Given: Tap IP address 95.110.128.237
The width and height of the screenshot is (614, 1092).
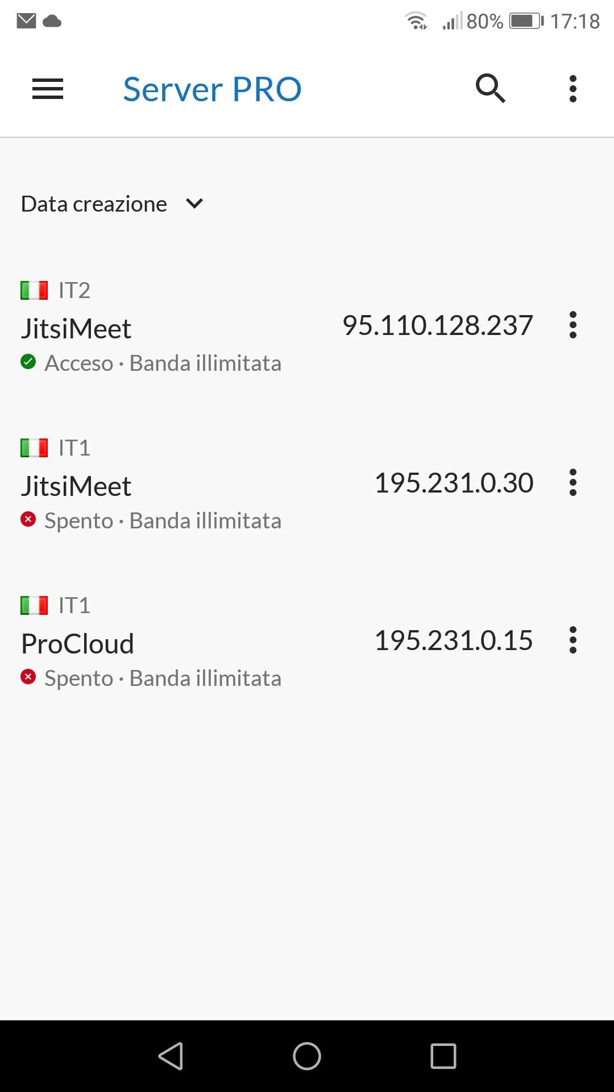Looking at the screenshot, I should click(438, 325).
